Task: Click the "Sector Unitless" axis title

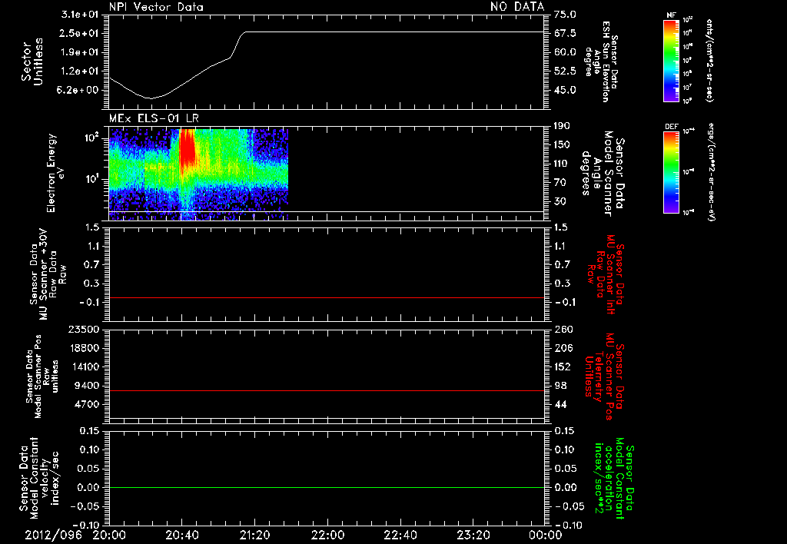Action: 32,61
